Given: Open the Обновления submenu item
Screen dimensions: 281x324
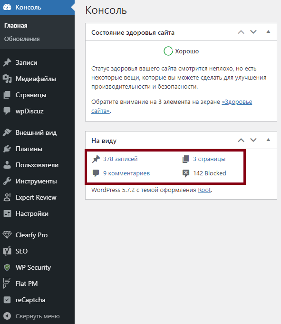Looking at the screenshot, I should point(22,39).
